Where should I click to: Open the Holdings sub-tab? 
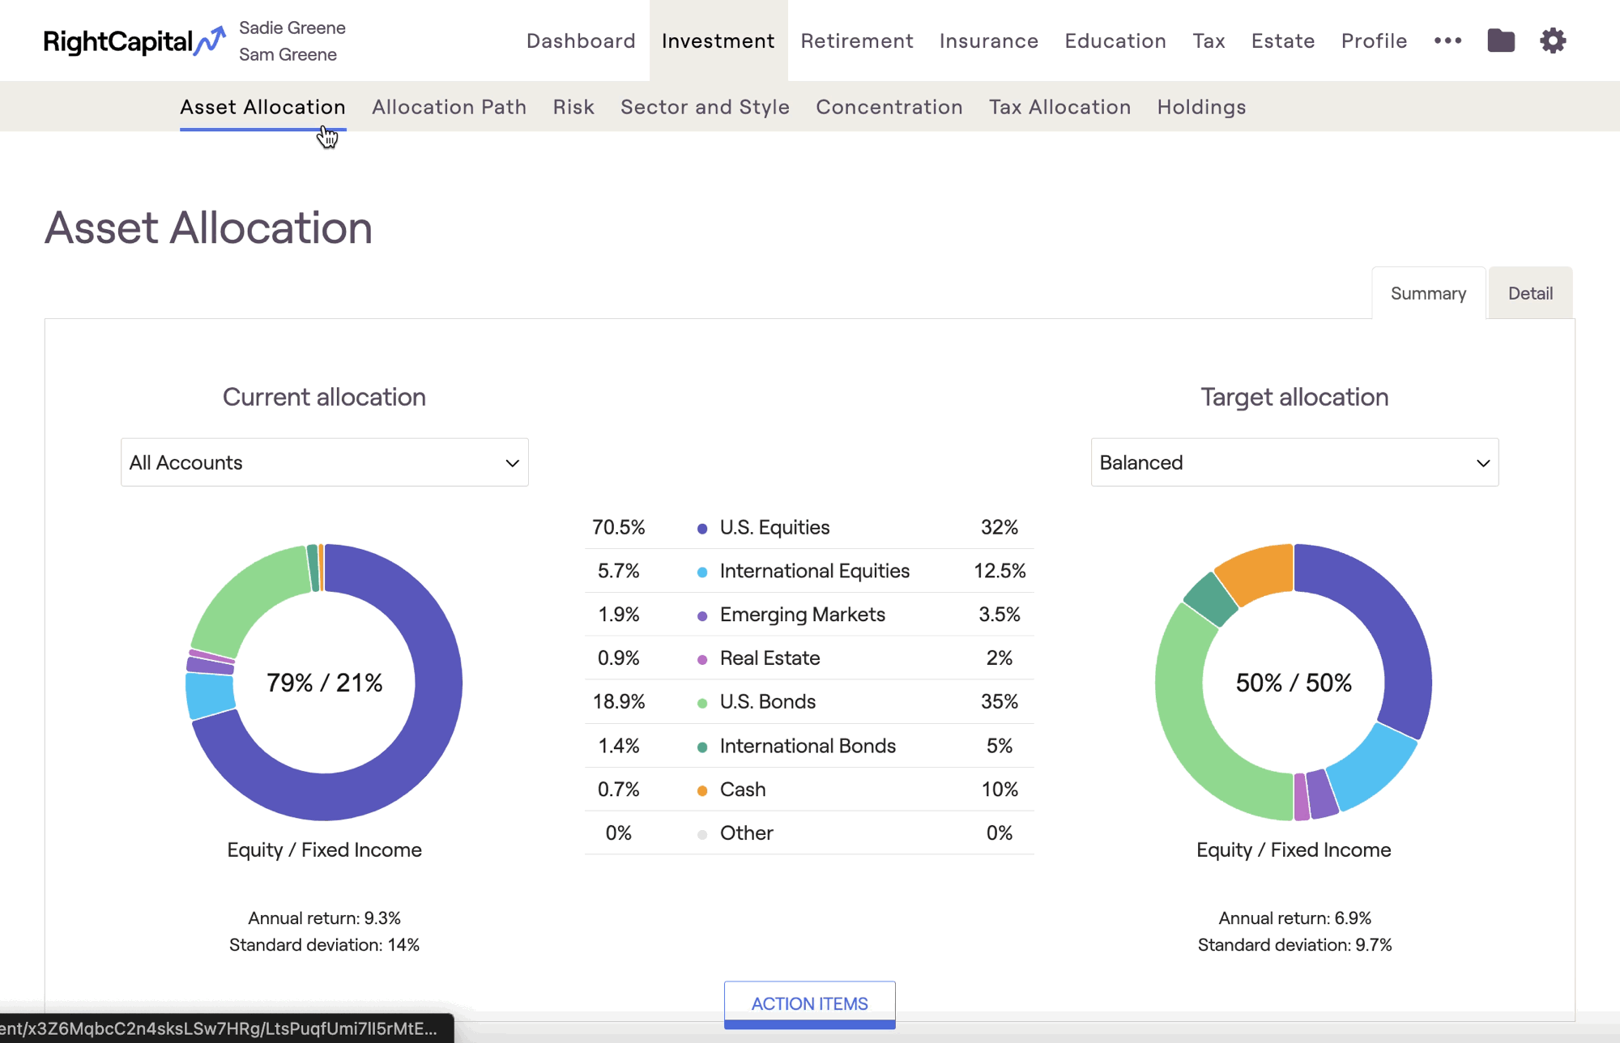1200,107
